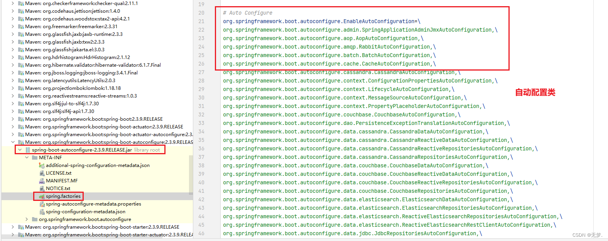Collapse spring-boot-autoconfigure-2.3.9.RELEASE.jar library root

point(20,150)
